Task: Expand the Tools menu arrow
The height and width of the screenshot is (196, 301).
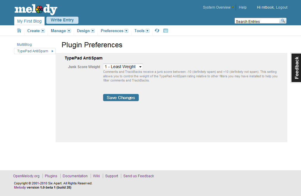Action: tap(148, 31)
